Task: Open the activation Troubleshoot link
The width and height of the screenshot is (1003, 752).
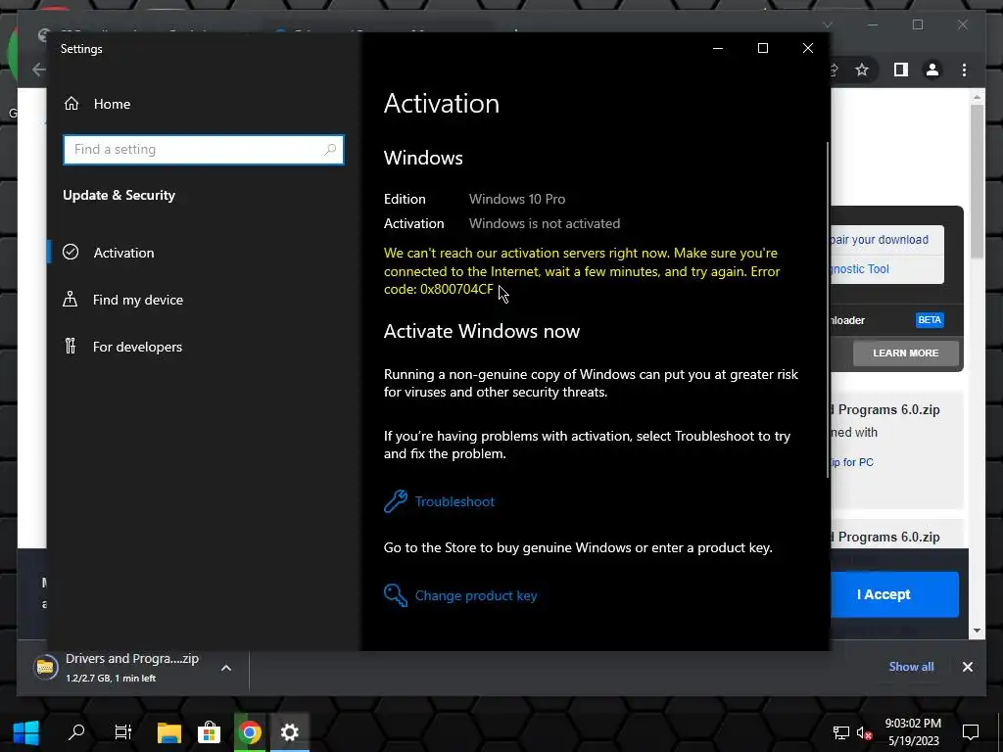Action: pos(454,501)
